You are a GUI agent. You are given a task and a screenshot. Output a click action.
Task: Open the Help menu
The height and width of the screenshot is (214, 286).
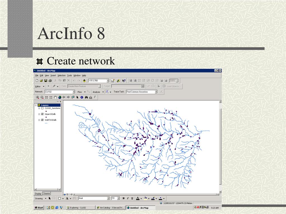84,75
